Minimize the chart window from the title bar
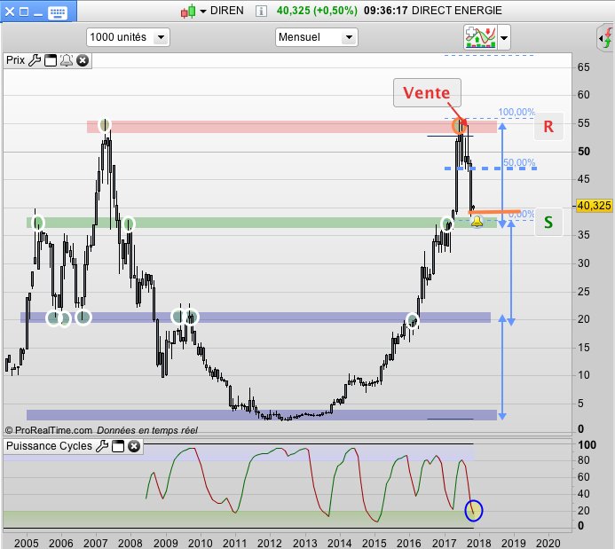Viewport: 615px width, 549px height. tap(38, 14)
